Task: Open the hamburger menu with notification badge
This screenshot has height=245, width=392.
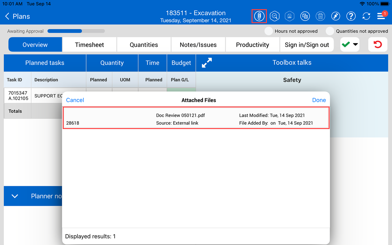Action: (381, 16)
